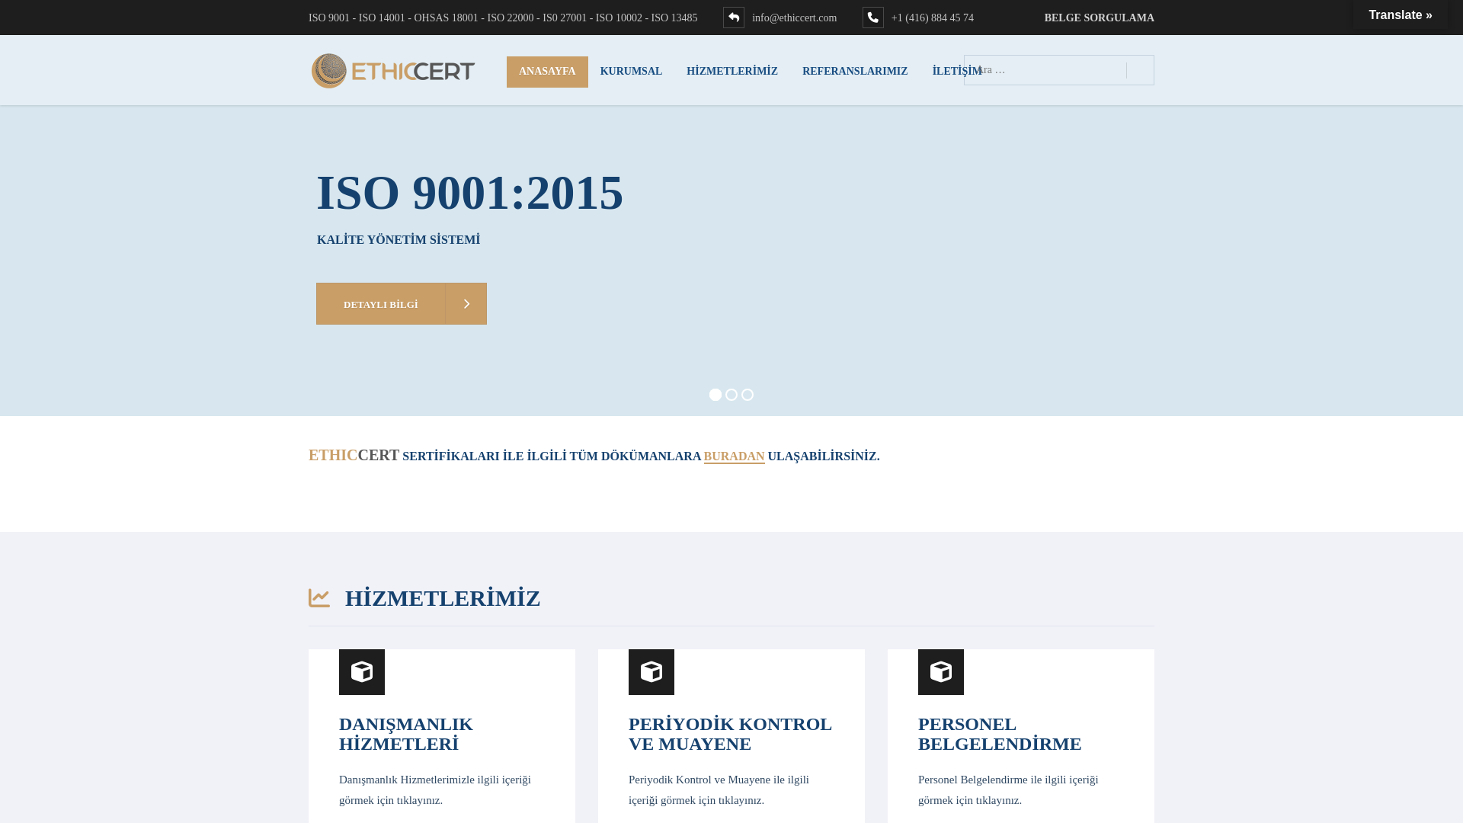Expand the Translate widget
Screen dimensions: 1463x823
tap(1401, 15)
